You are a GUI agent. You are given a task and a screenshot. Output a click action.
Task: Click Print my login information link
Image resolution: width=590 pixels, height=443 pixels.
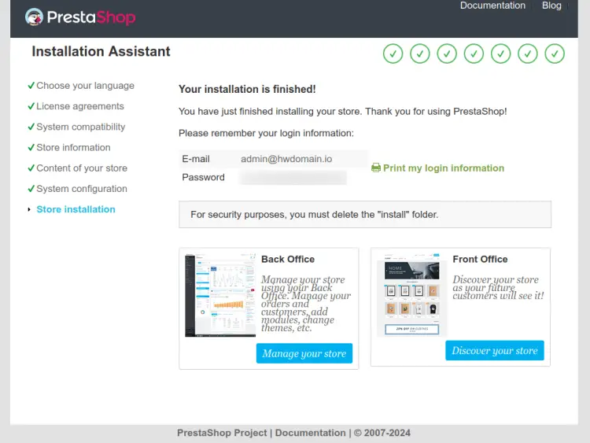click(444, 168)
